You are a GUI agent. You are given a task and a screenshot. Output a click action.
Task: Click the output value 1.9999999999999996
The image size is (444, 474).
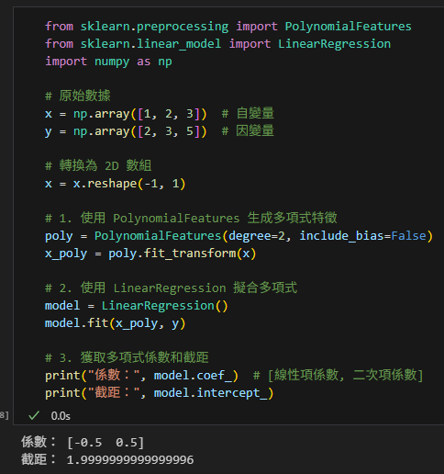pos(130,460)
